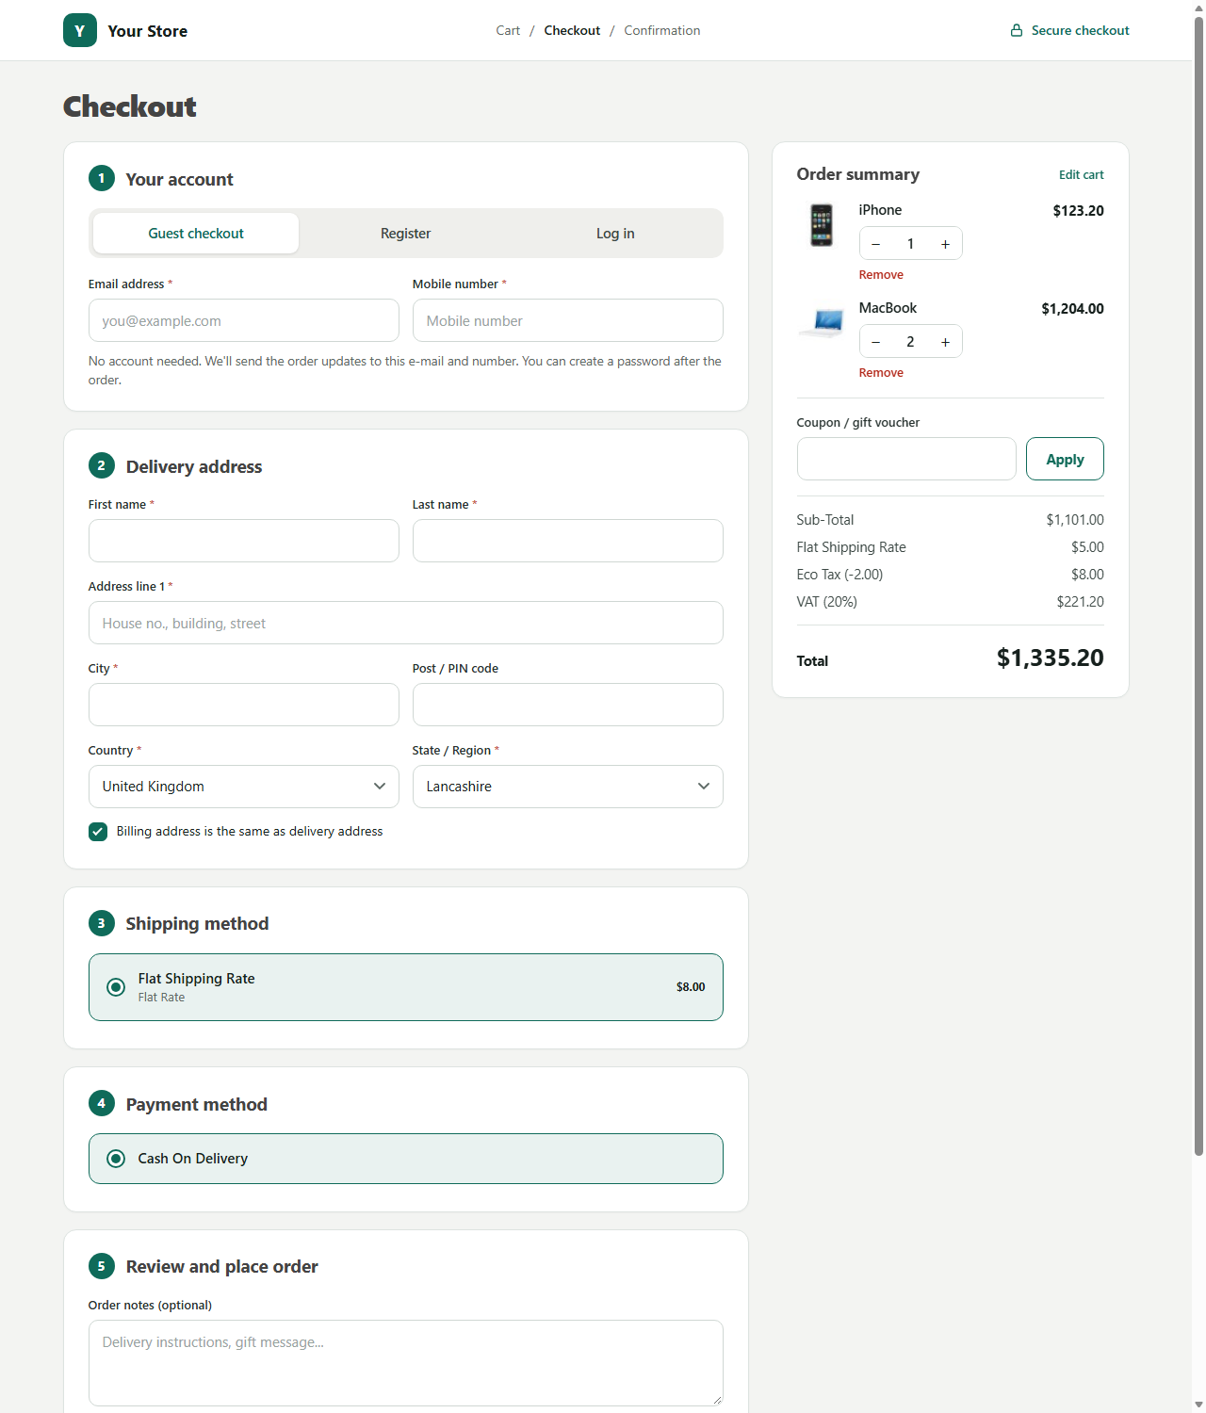Apply the coupon code

tap(1065, 459)
